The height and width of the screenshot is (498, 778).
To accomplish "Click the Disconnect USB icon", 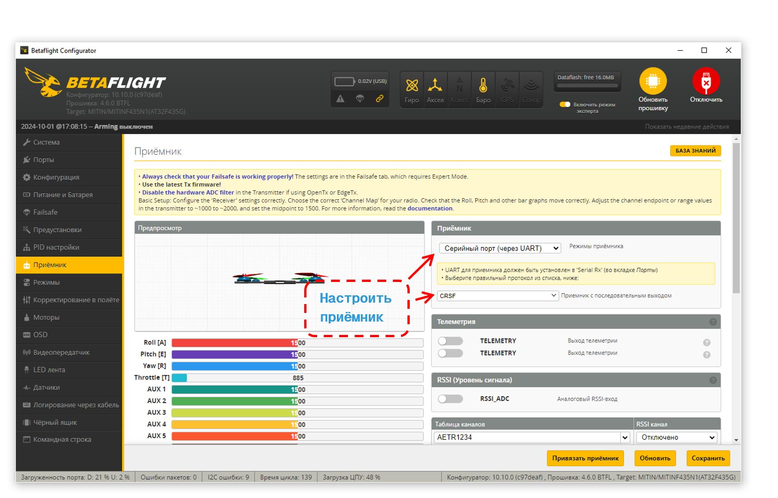I will pyautogui.click(x=706, y=81).
